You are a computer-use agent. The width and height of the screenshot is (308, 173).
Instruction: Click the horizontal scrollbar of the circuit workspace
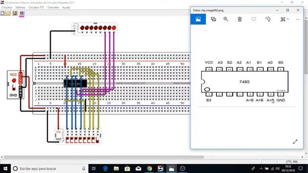click(104, 157)
